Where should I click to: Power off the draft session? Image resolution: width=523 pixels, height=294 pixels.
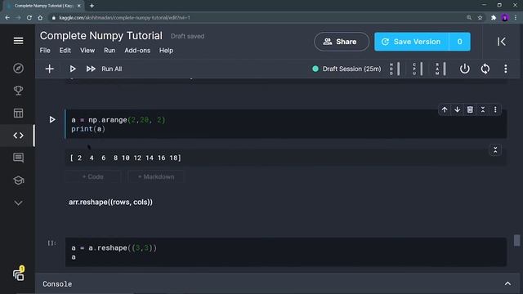[464, 69]
